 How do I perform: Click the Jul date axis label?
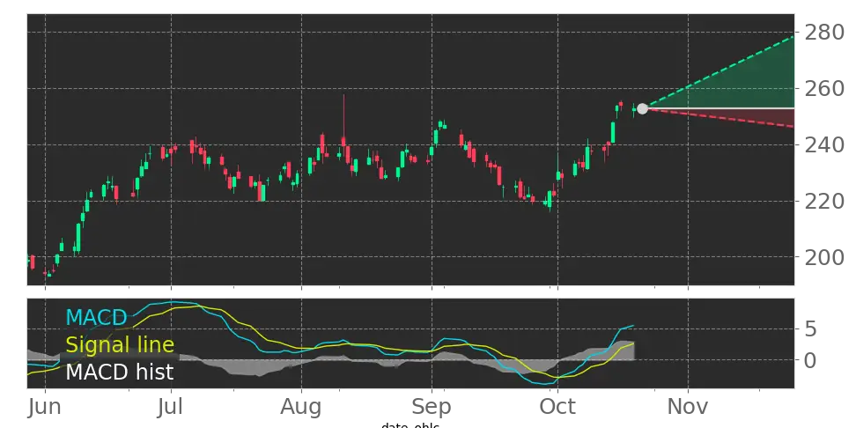coord(172,407)
